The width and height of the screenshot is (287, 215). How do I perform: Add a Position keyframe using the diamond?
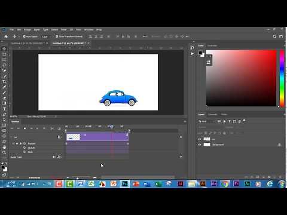pos(17,143)
